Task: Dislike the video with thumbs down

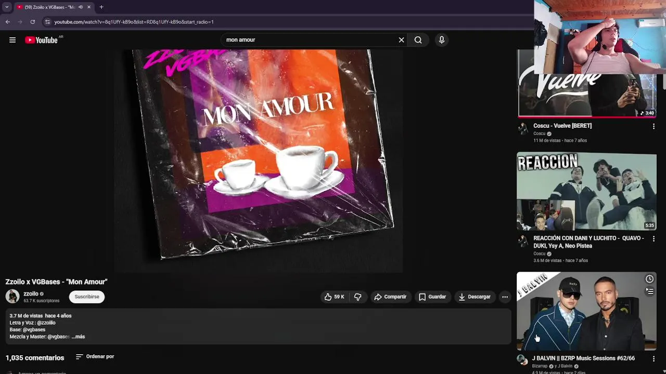Action: point(357,297)
